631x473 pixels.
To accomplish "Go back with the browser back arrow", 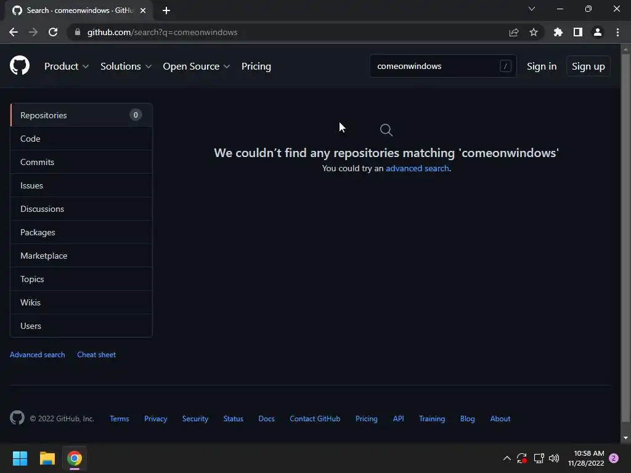I will coord(14,32).
